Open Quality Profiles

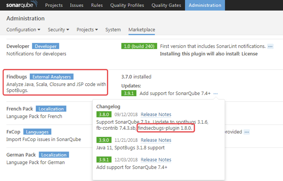[x=127, y=5]
